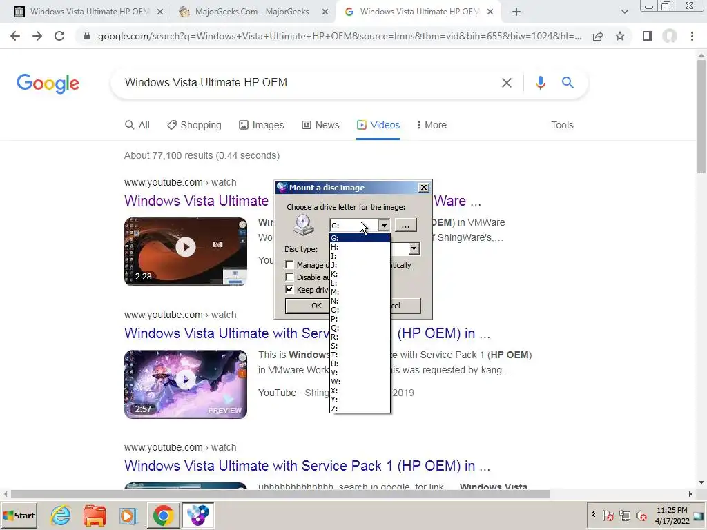Play the 2:28 video thumbnail
The width and height of the screenshot is (707, 530).
pyautogui.click(x=186, y=251)
